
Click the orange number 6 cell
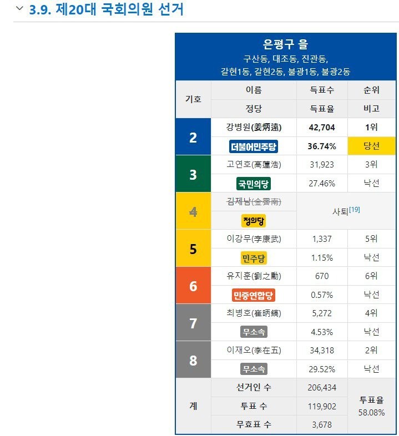tap(193, 285)
